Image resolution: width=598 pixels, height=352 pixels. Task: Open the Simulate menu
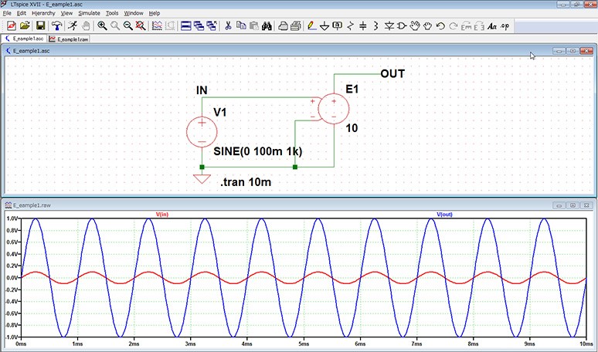(x=90, y=13)
